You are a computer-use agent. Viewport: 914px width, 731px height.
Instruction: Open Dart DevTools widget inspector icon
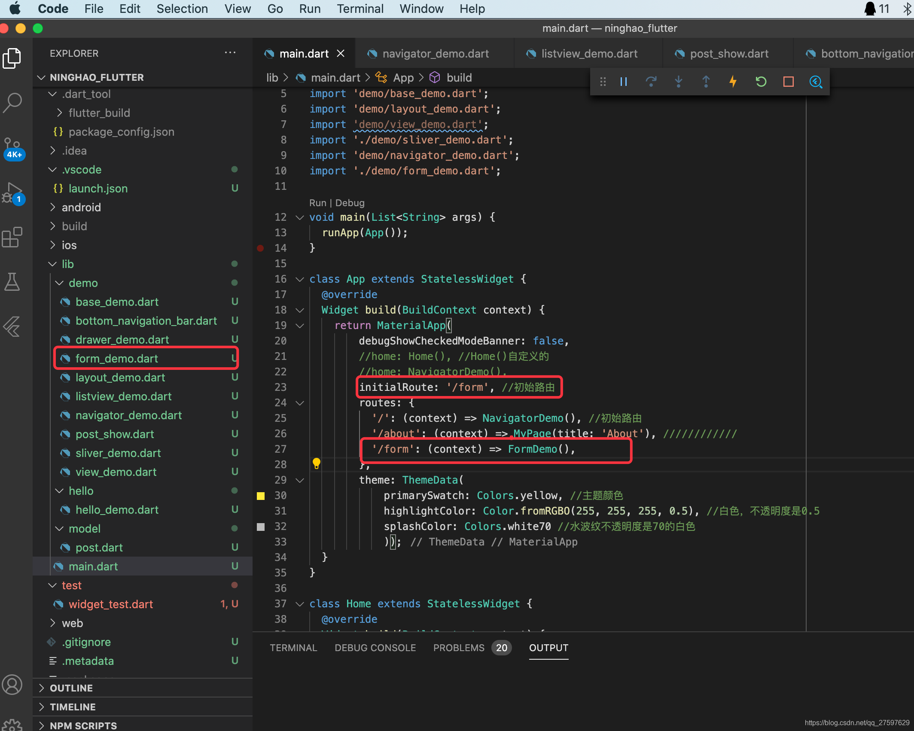[x=816, y=82]
